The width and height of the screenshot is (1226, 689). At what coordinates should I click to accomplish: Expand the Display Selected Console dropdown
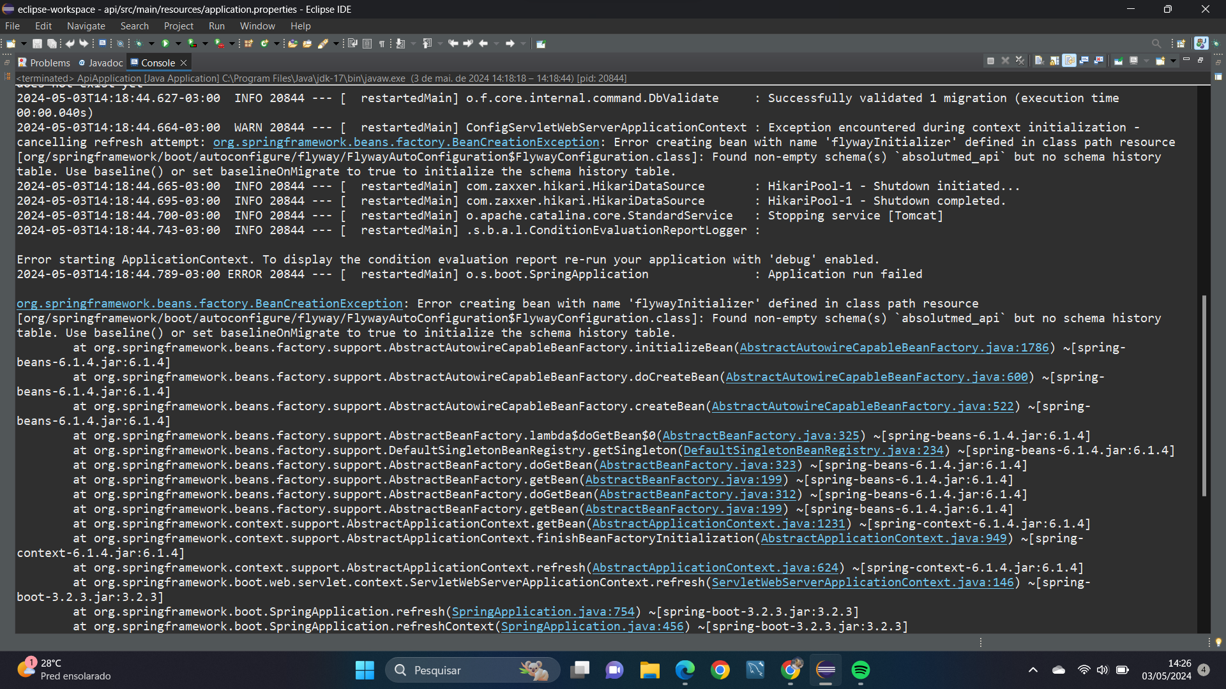[1146, 61]
